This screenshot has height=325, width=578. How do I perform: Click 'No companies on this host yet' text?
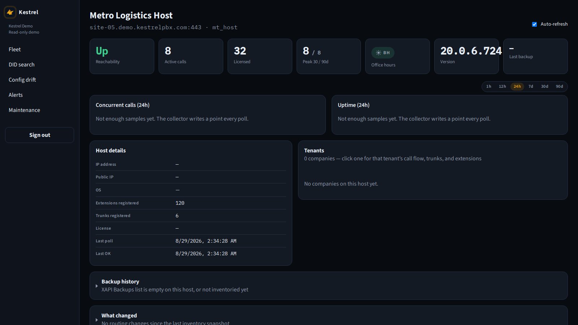click(x=341, y=184)
